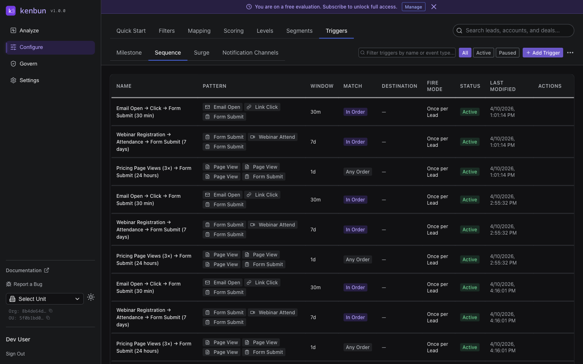Viewport: 583px width, 364px height.
Task: Copy the OU ID value
Action: (x=48, y=318)
